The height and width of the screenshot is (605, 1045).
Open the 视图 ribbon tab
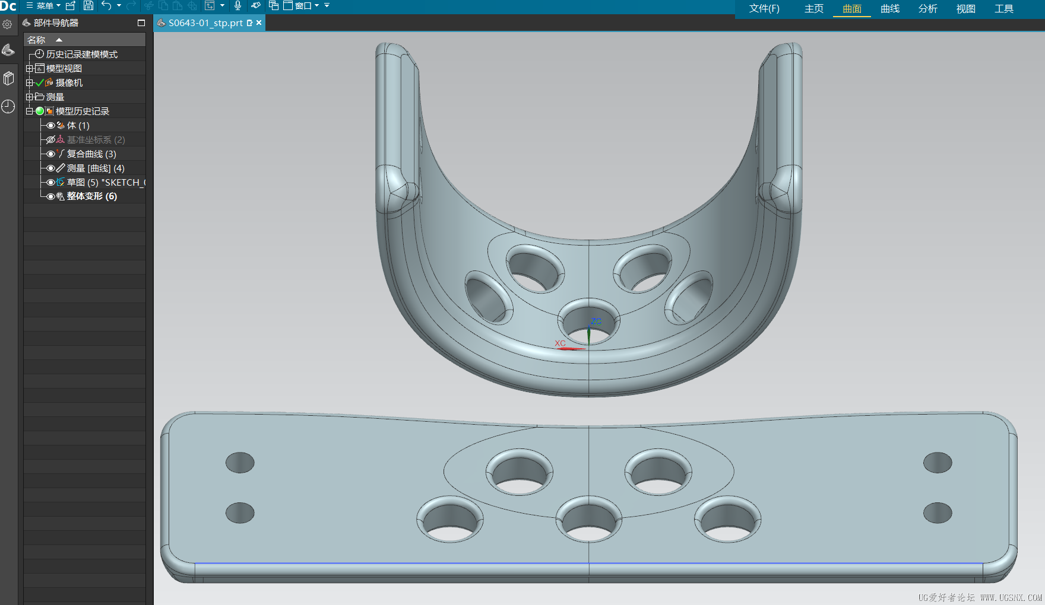coord(966,9)
